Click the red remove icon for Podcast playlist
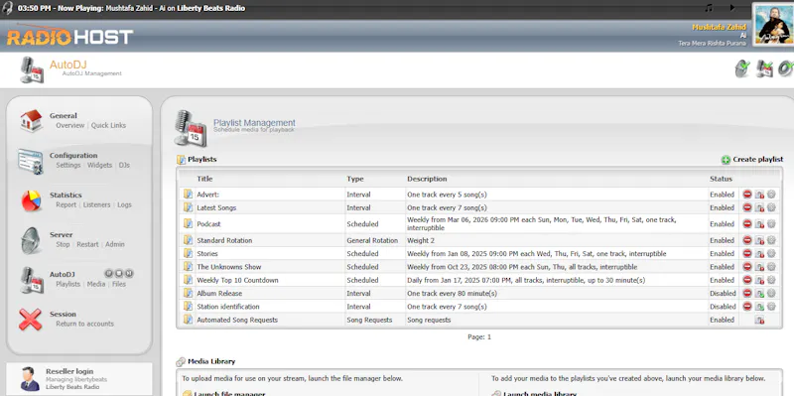 pyautogui.click(x=747, y=224)
